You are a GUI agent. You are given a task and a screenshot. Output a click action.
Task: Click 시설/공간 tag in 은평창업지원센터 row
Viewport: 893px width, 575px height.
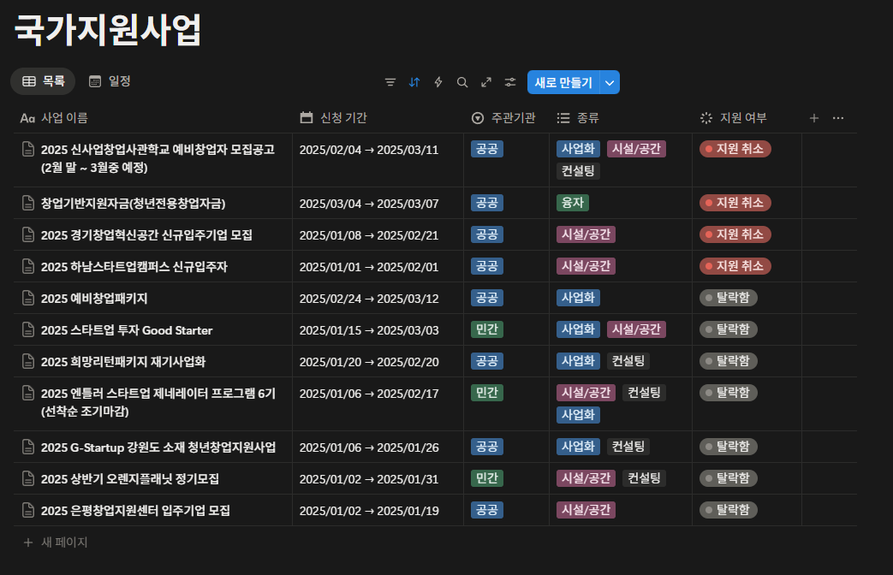586,510
